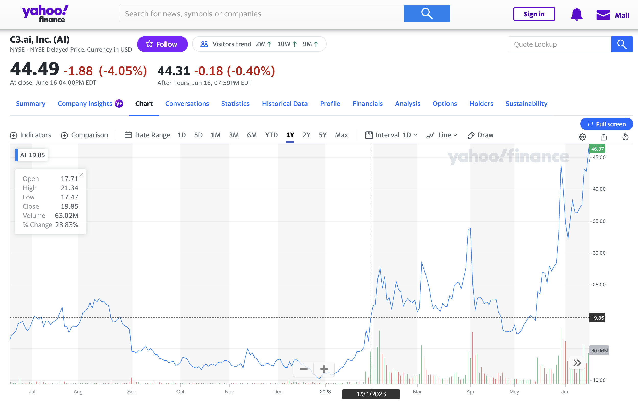This screenshot has width=638, height=405.
Task: Open the Historical Data tab
Action: coord(285,104)
